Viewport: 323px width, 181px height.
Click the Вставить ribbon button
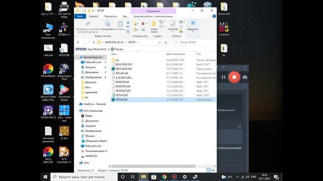tap(120, 26)
